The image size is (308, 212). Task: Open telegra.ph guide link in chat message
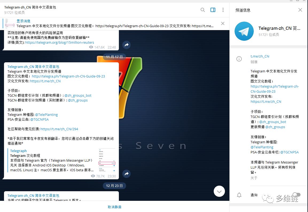pos(68,76)
